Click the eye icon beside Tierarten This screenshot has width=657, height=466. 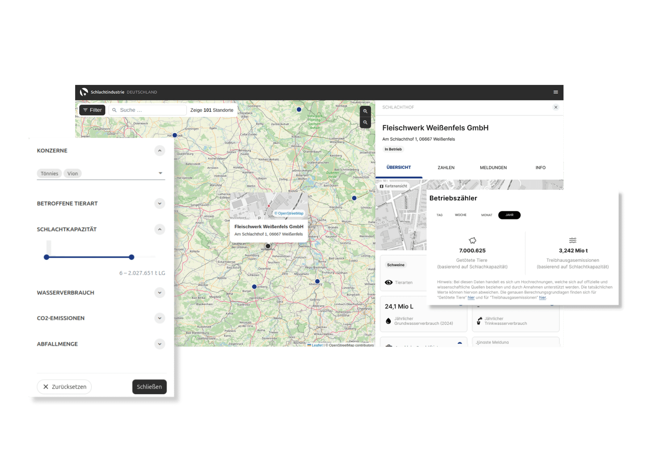(389, 283)
